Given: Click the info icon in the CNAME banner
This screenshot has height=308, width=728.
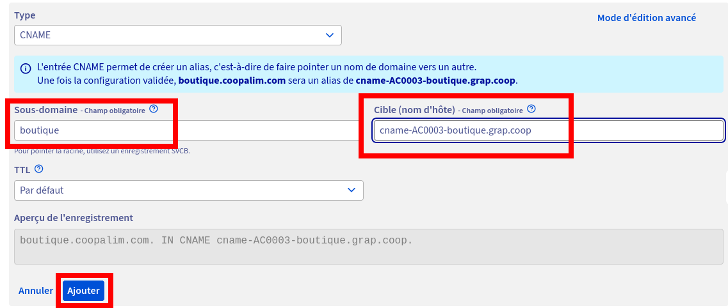Looking at the screenshot, I should [x=26, y=68].
